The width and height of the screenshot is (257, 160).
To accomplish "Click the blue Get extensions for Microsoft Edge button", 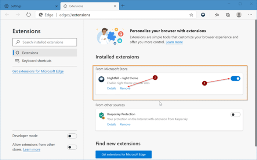I will tap(124, 154).
